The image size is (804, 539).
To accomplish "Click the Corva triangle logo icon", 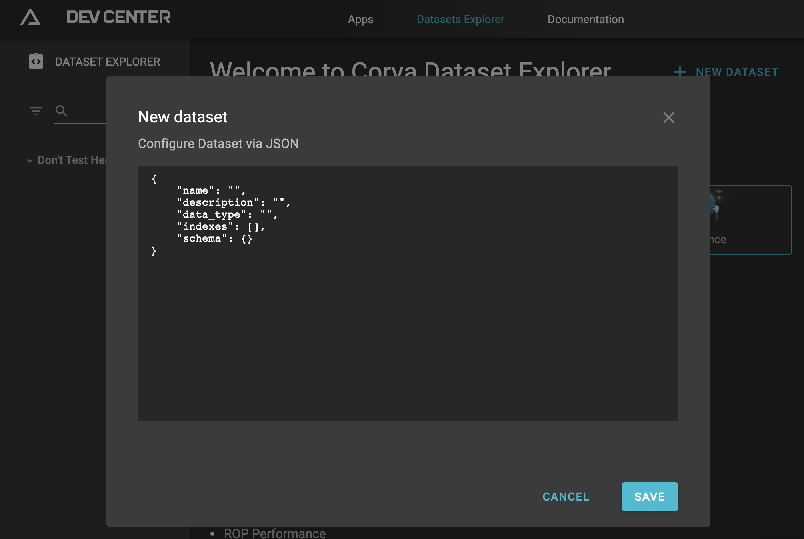I will (x=30, y=17).
